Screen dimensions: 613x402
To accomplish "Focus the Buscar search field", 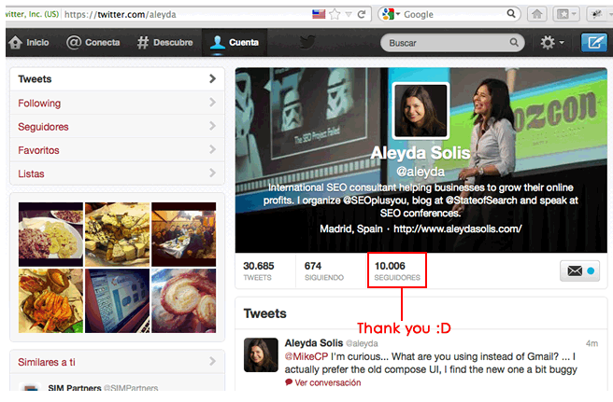I will 452,43.
